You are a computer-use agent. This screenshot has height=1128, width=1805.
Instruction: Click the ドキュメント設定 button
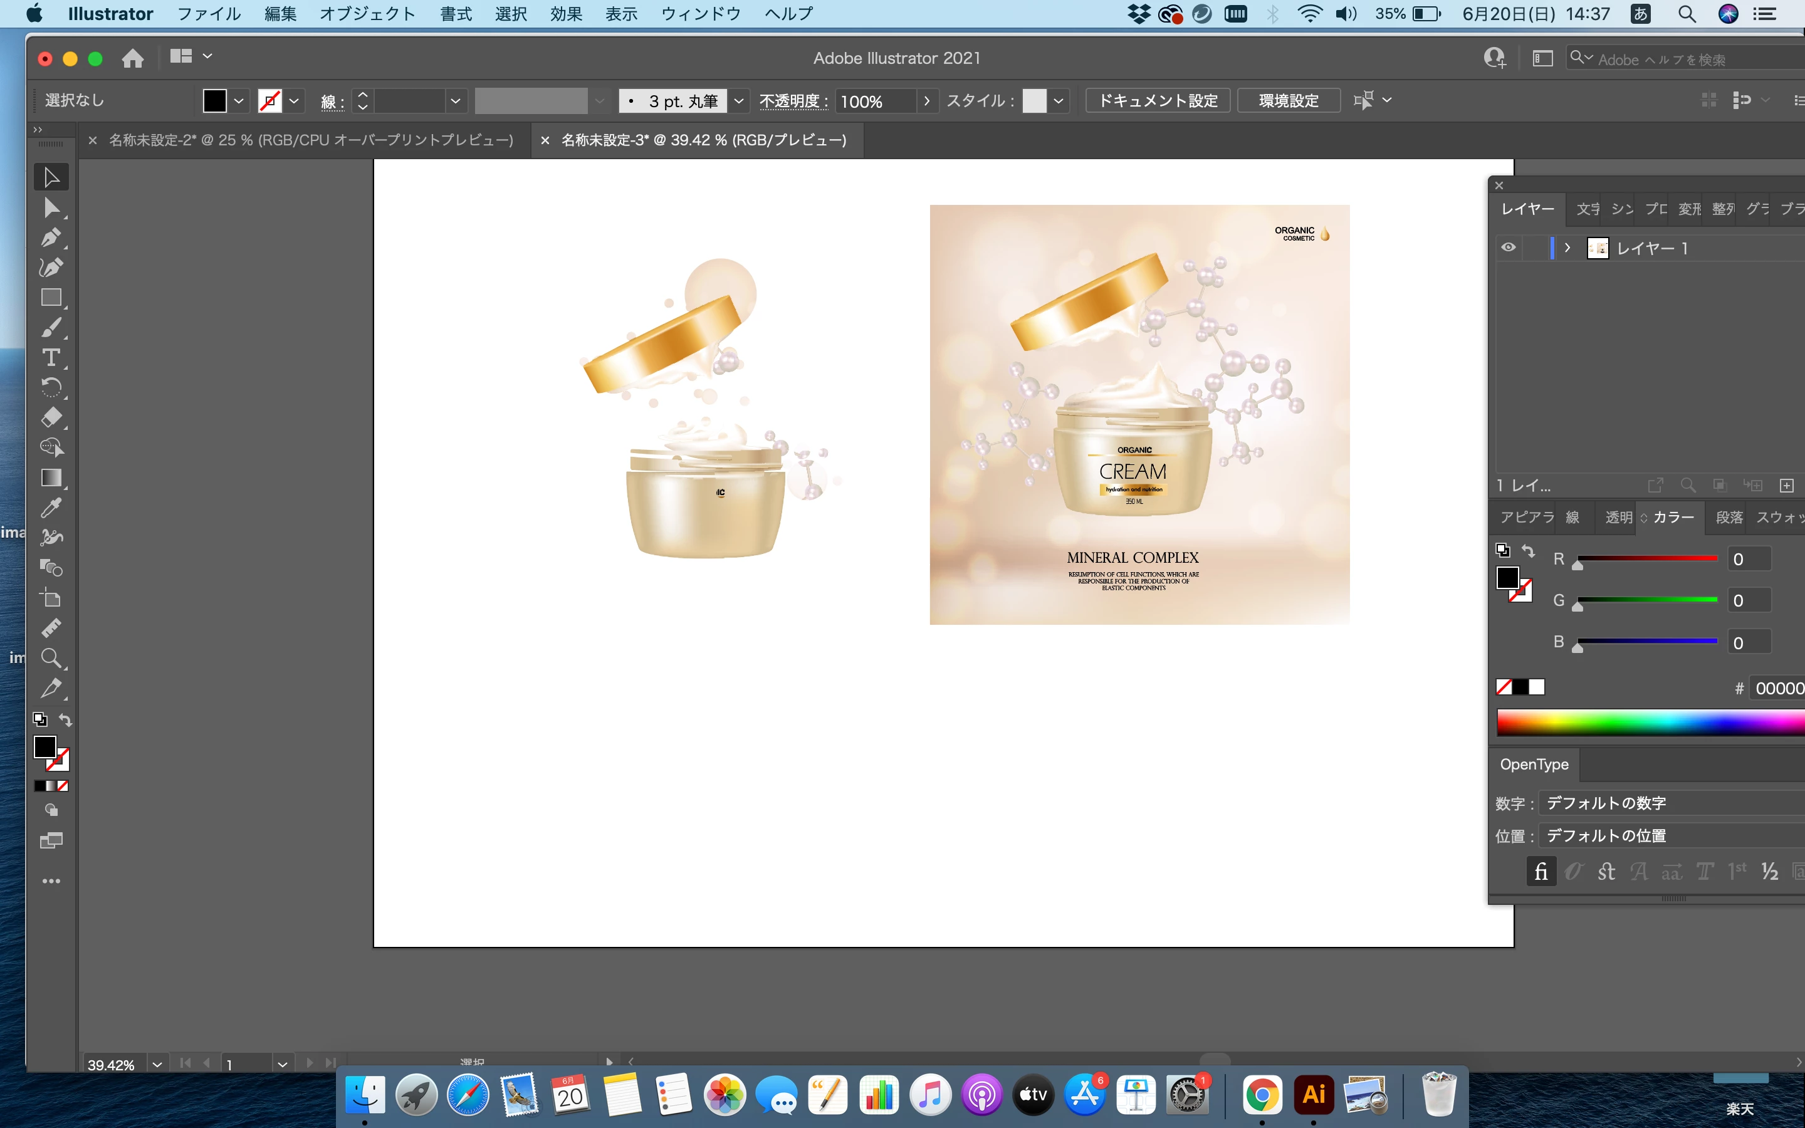pos(1158,101)
